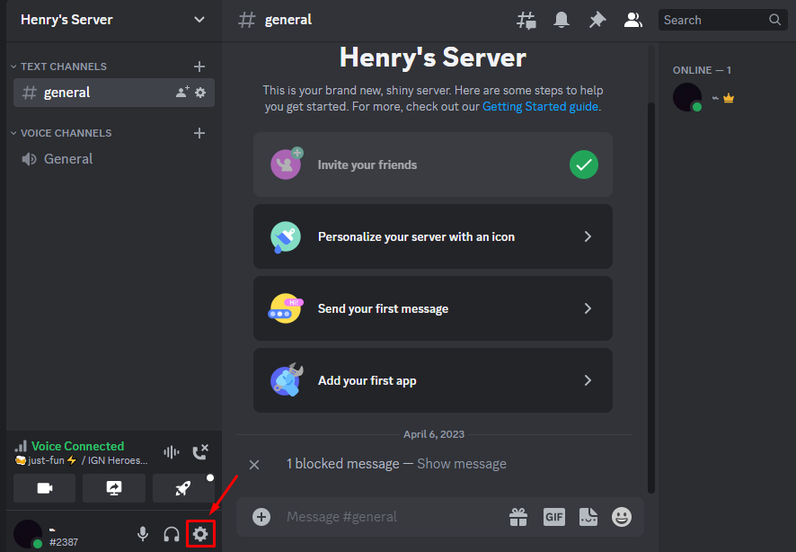Screen dimensions: 796x552
Task: Open the sticker picker
Action: click(588, 517)
